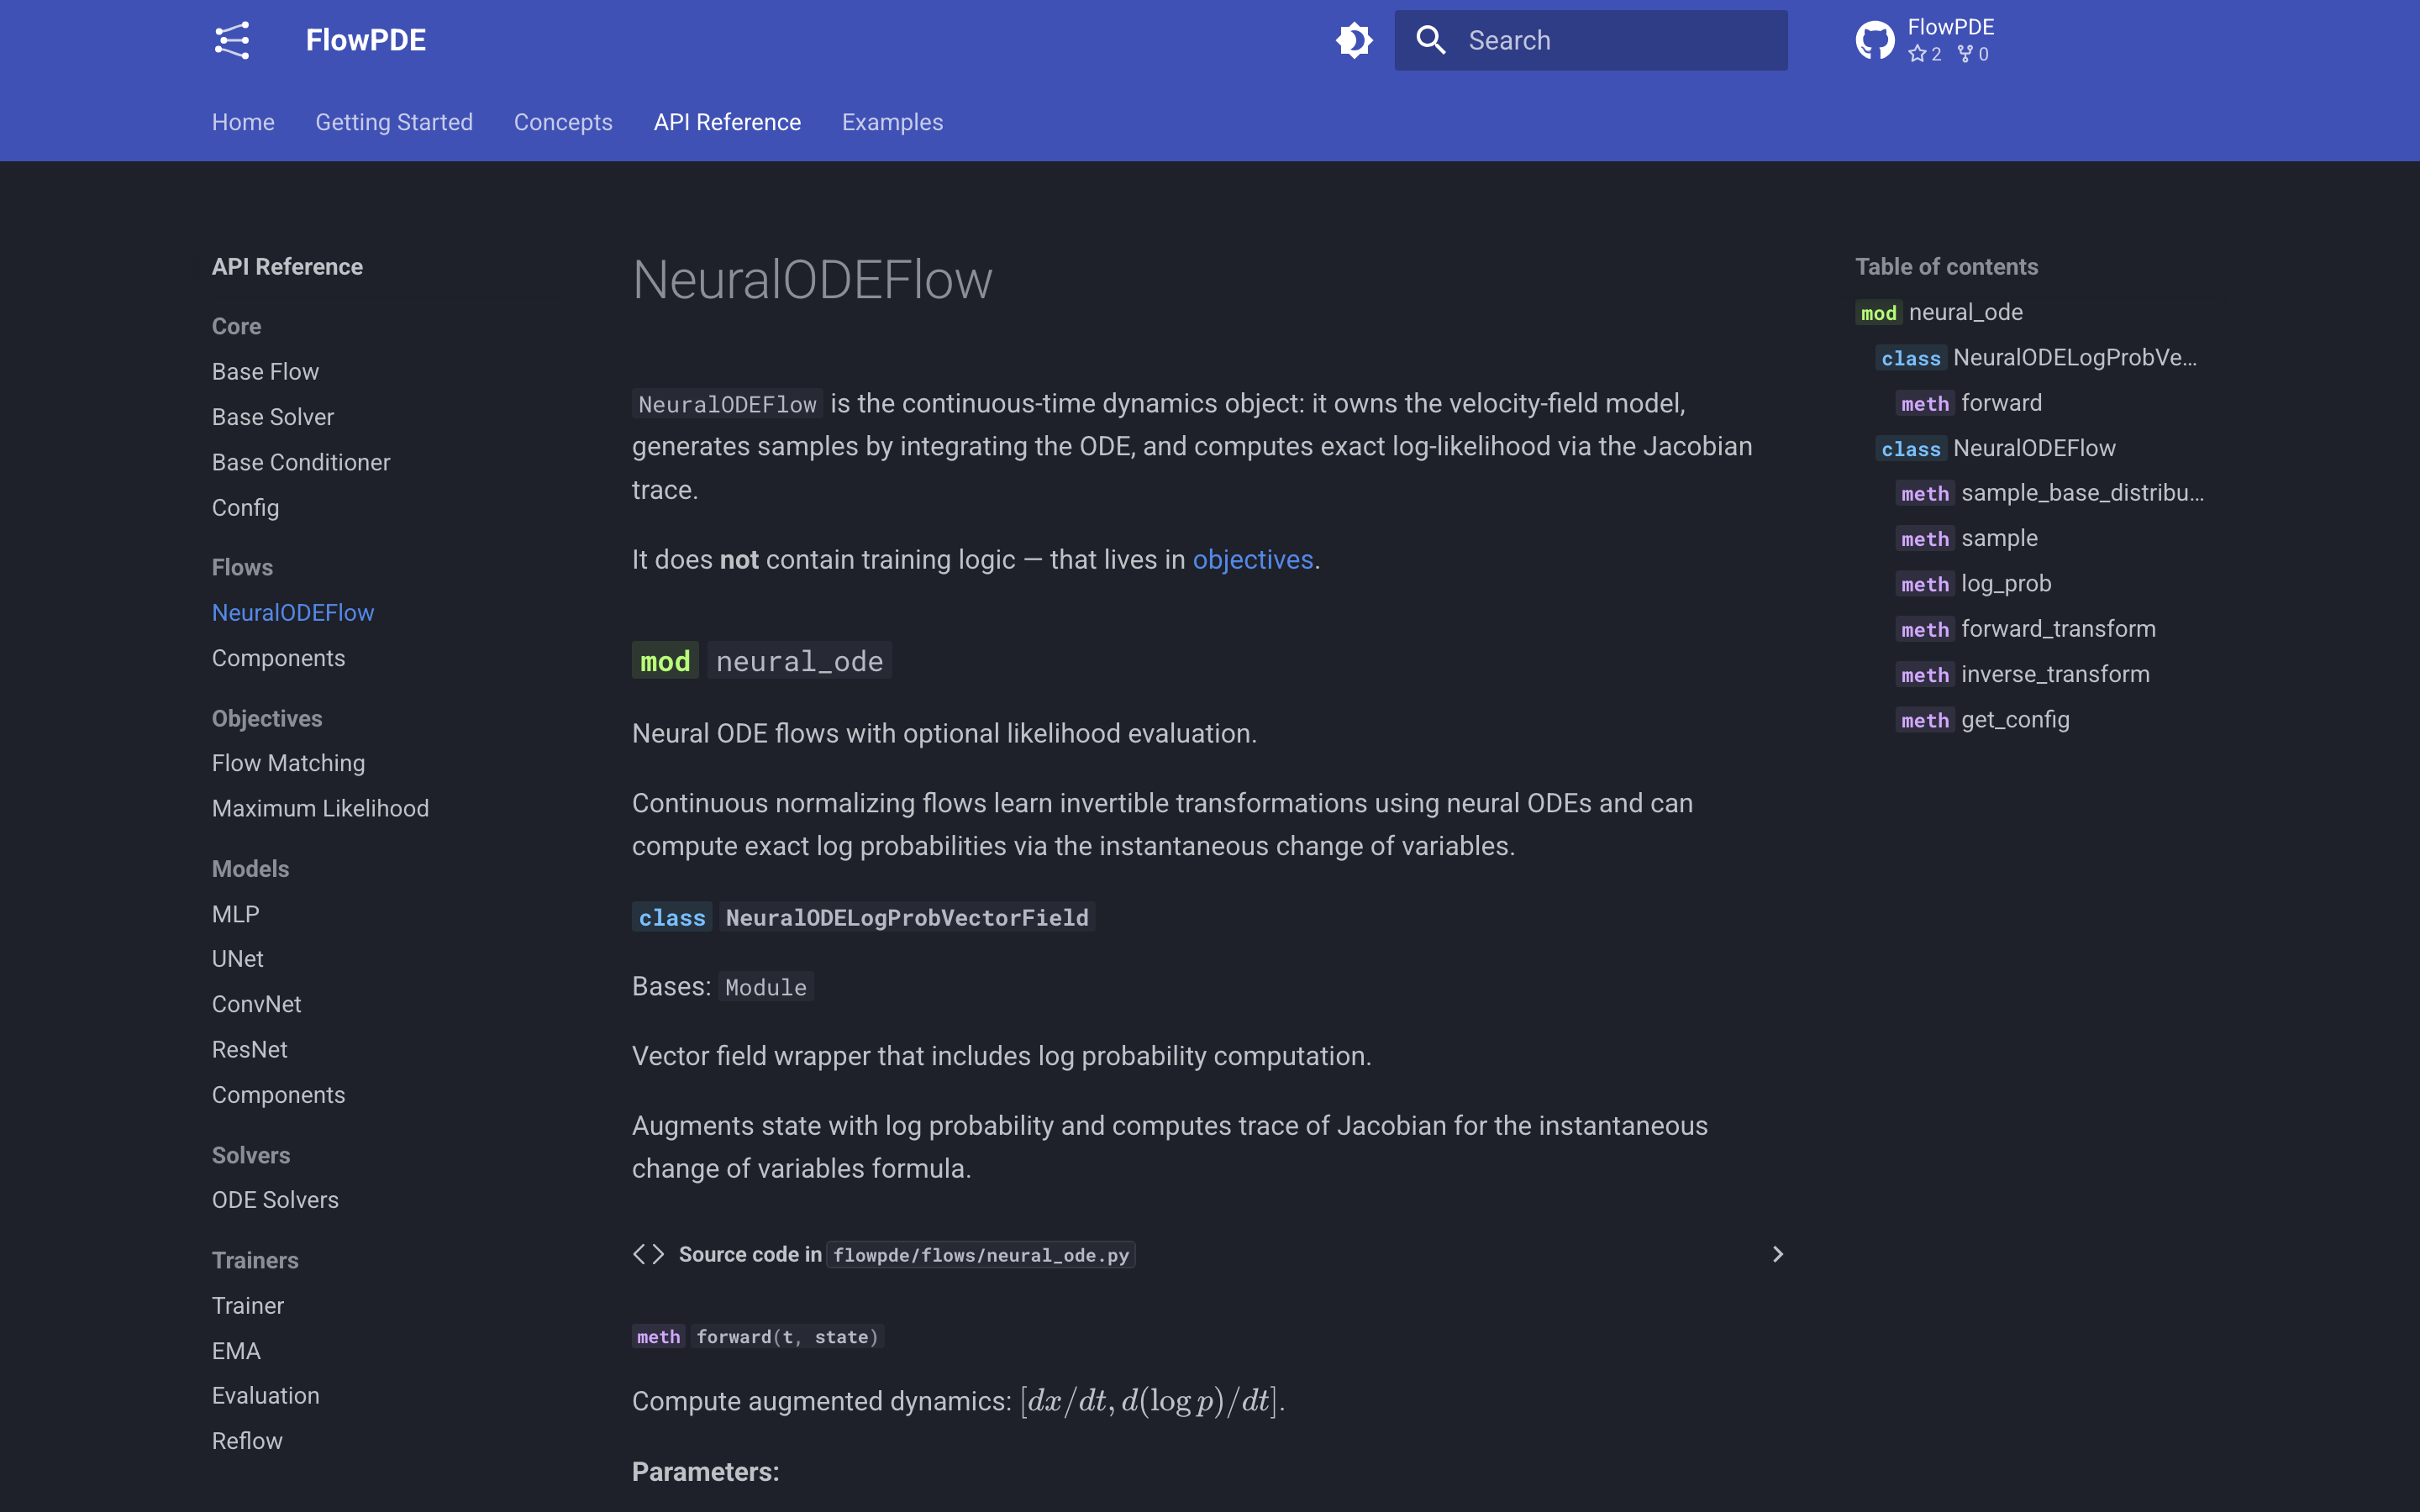Select NeuralODEFlow in sidebar

click(x=293, y=613)
